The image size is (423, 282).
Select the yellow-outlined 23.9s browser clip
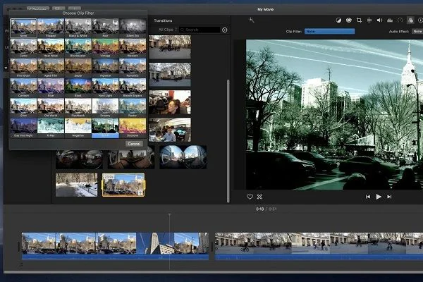[x=123, y=185]
